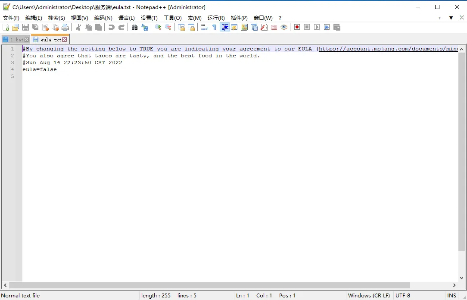Click the Save file toolbar icon

[25, 27]
